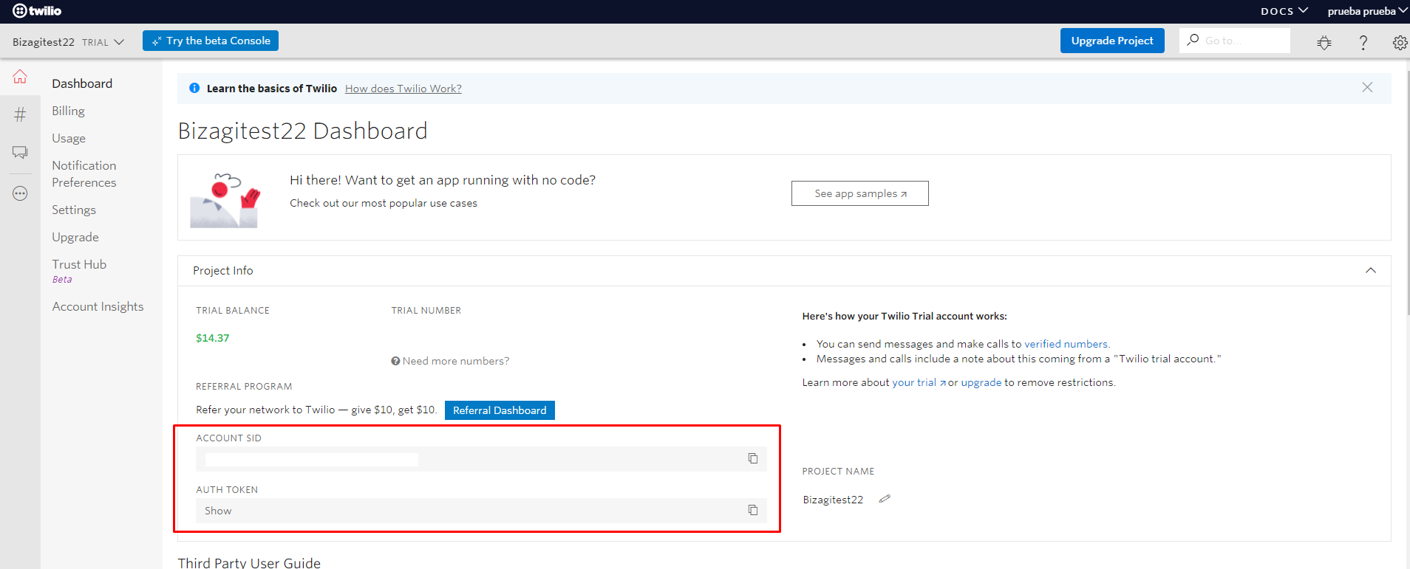The width and height of the screenshot is (1410, 569).
Task: Open Account Insights in sidebar
Action: pos(98,306)
